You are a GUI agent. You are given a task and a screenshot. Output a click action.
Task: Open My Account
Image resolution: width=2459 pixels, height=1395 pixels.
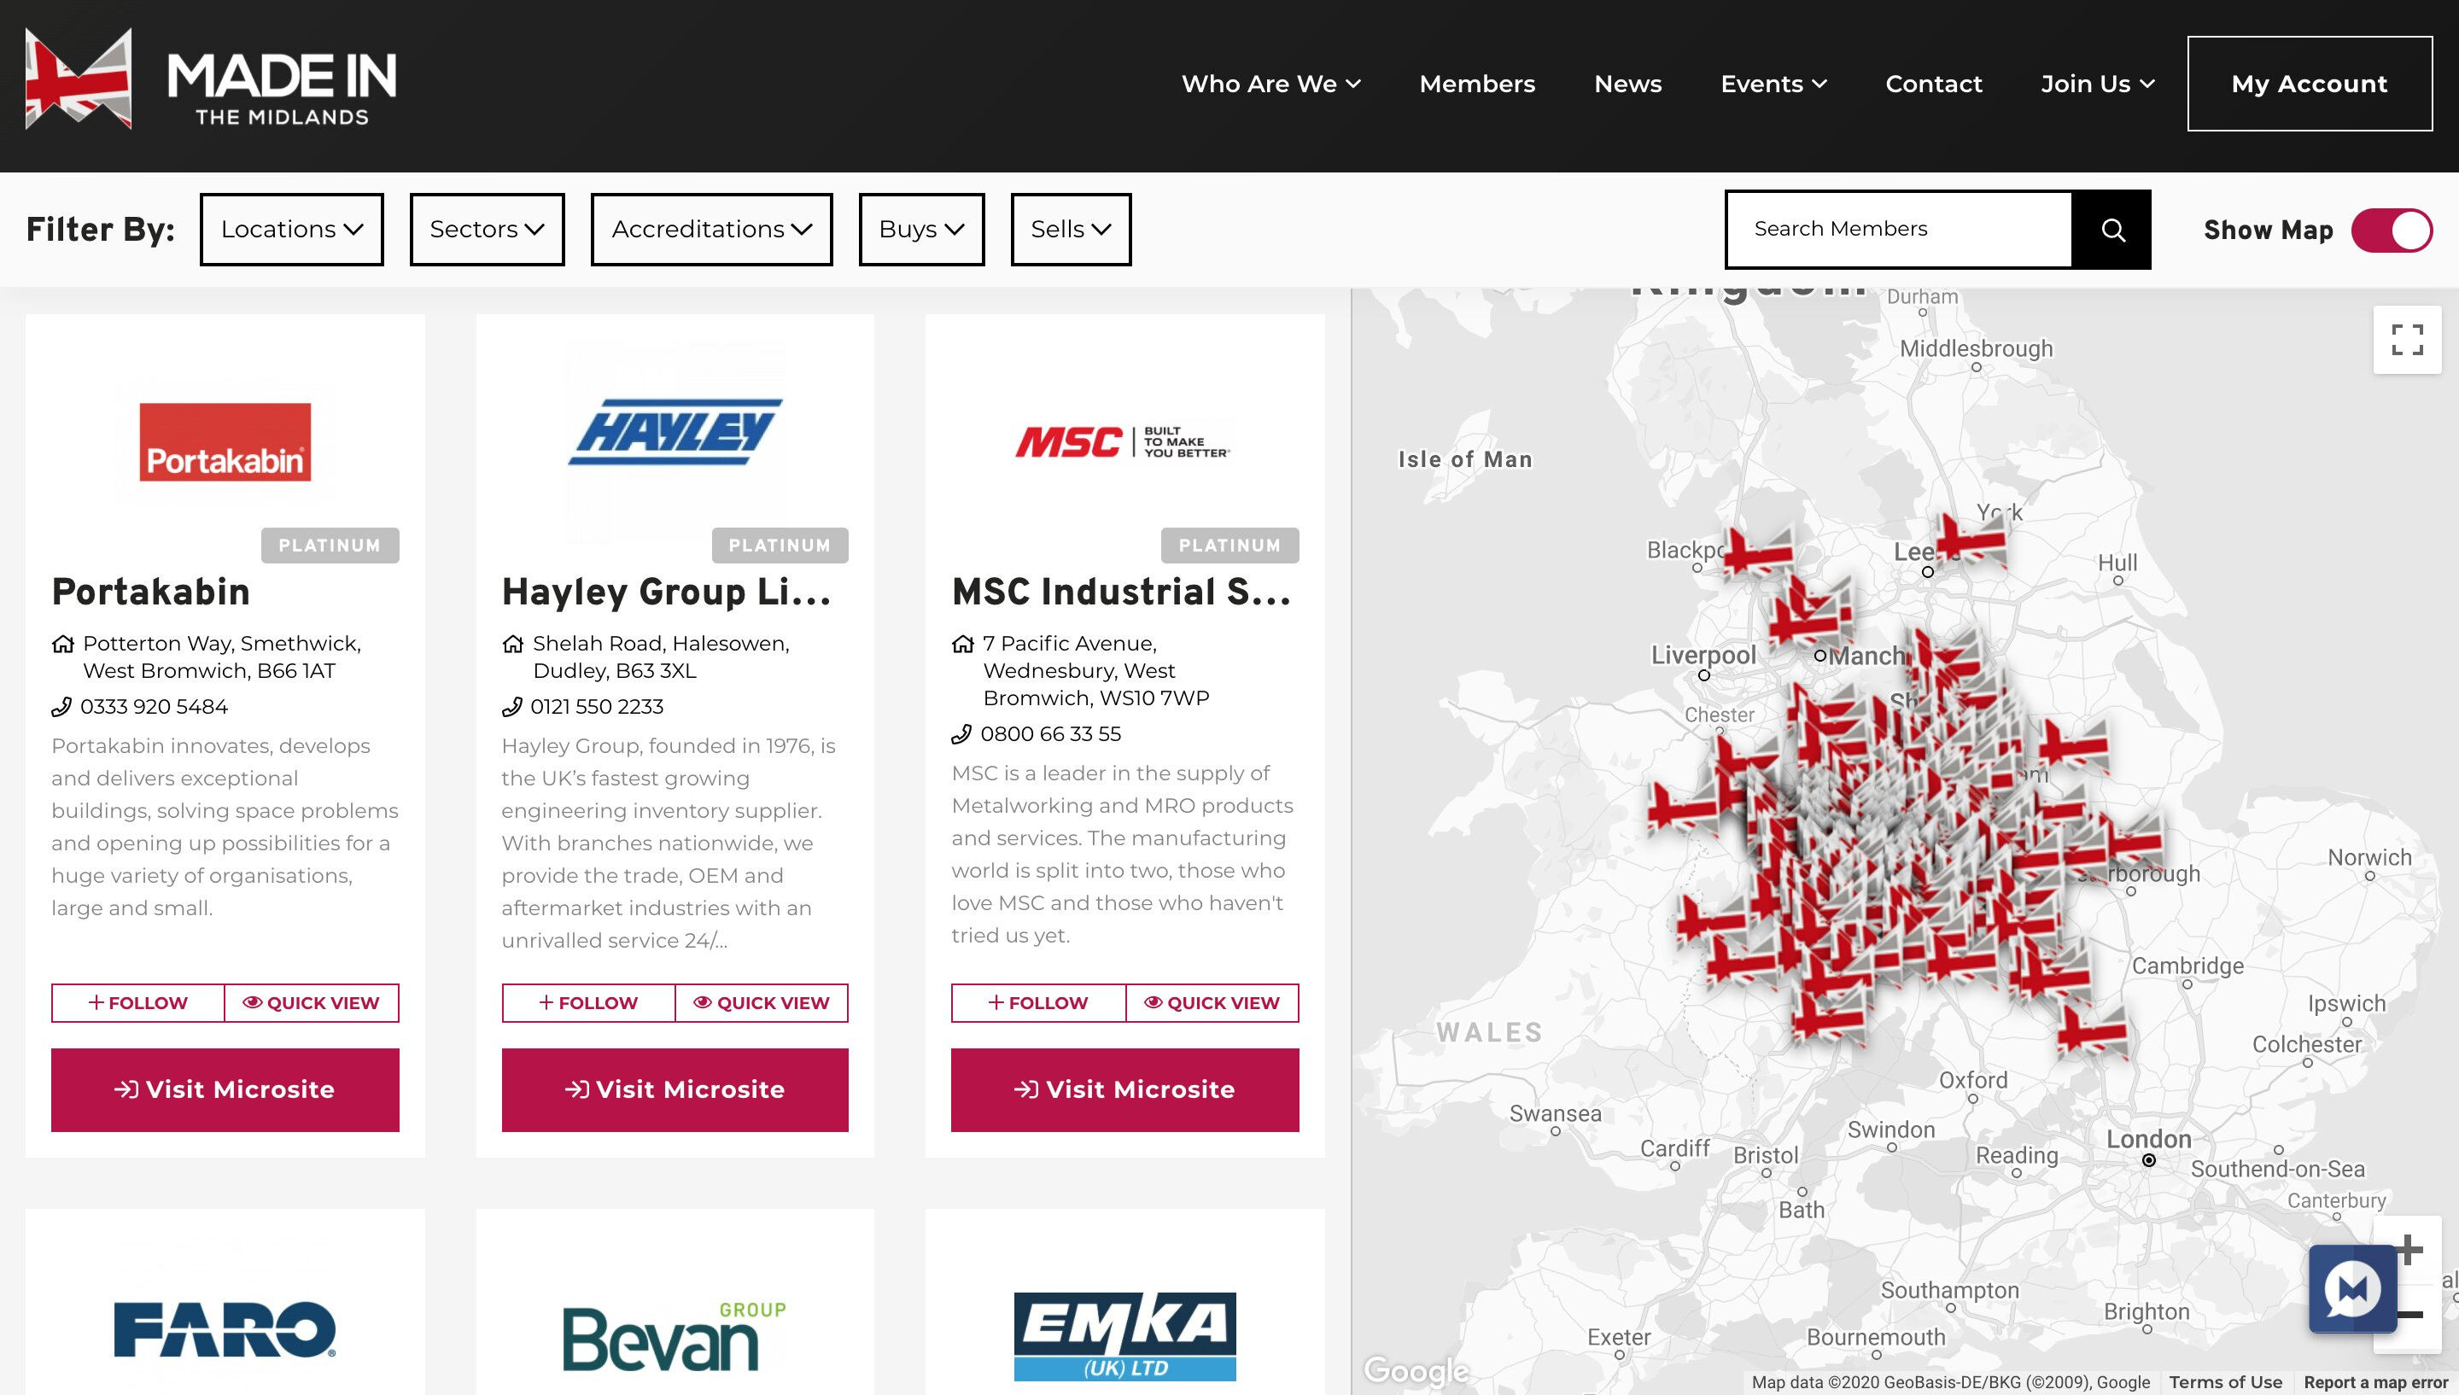(x=2310, y=84)
